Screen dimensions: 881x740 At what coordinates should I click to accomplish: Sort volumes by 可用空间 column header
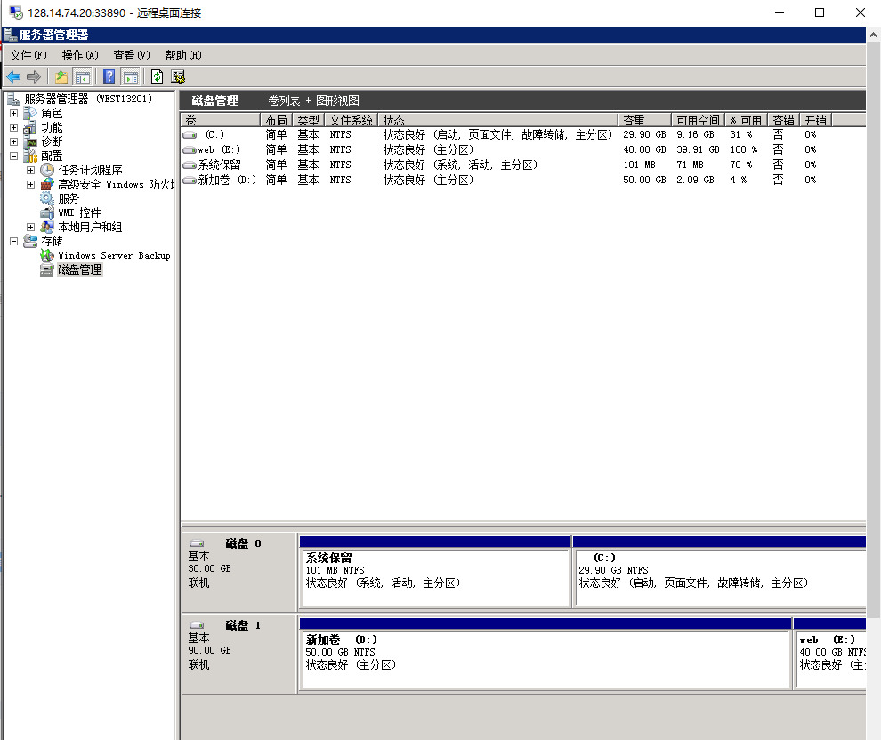click(x=697, y=120)
